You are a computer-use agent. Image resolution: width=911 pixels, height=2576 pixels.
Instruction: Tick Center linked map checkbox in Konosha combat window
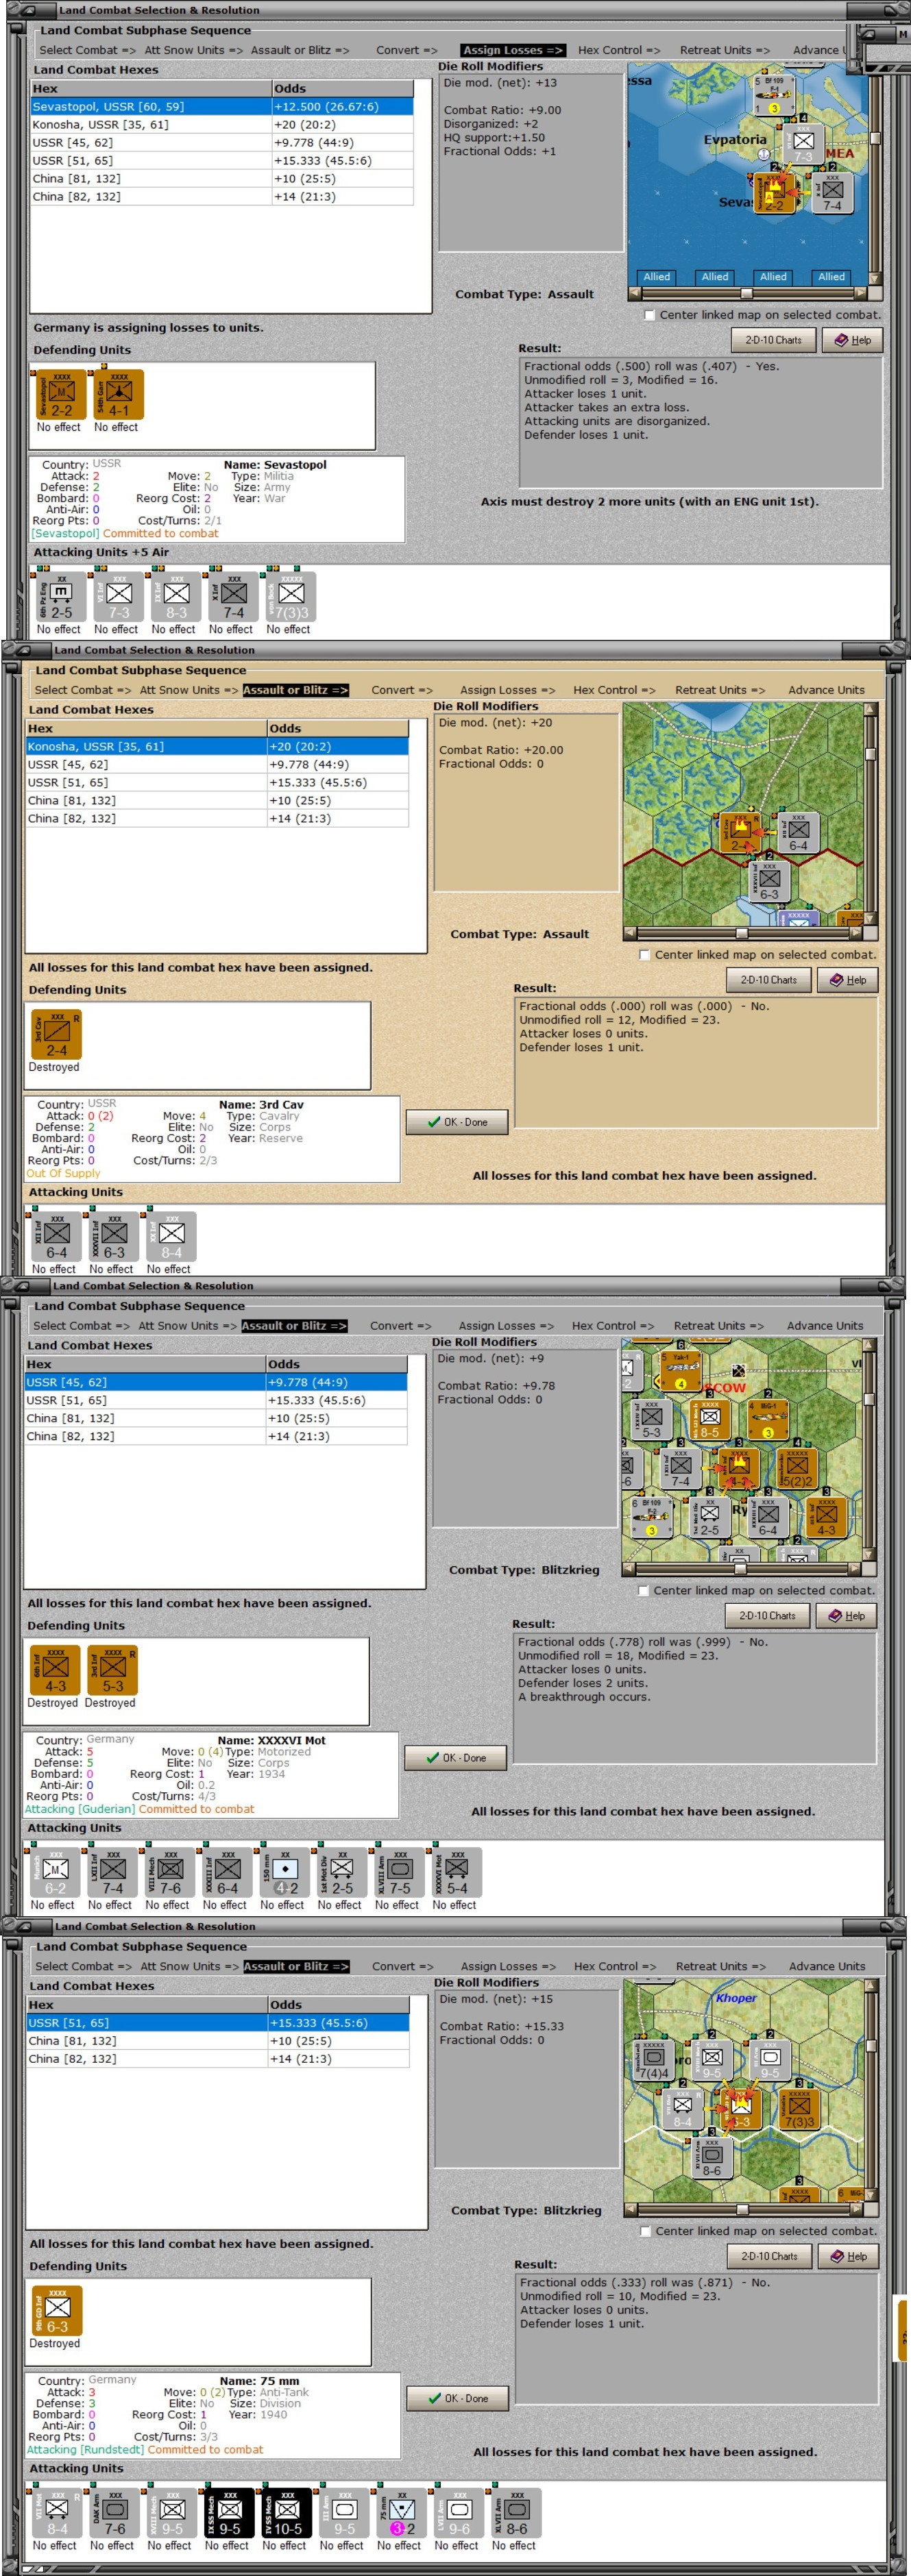point(645,955)
